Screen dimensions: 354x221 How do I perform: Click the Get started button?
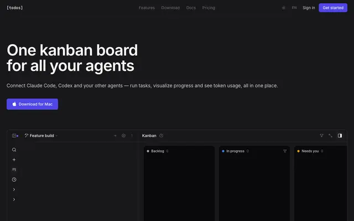333,8
